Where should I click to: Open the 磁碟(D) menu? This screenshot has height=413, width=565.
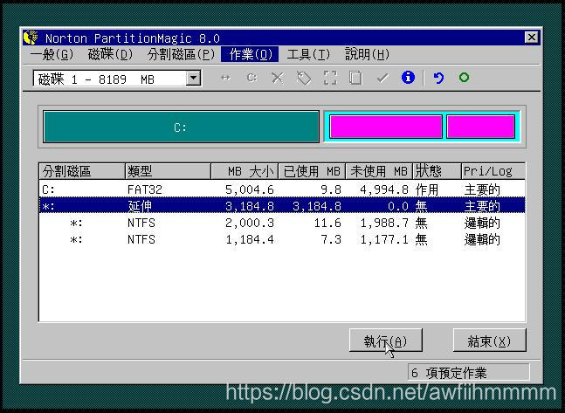[111, 55]
